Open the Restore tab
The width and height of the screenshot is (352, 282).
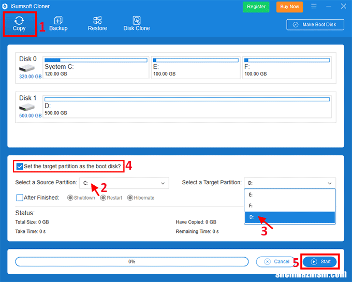97,24
